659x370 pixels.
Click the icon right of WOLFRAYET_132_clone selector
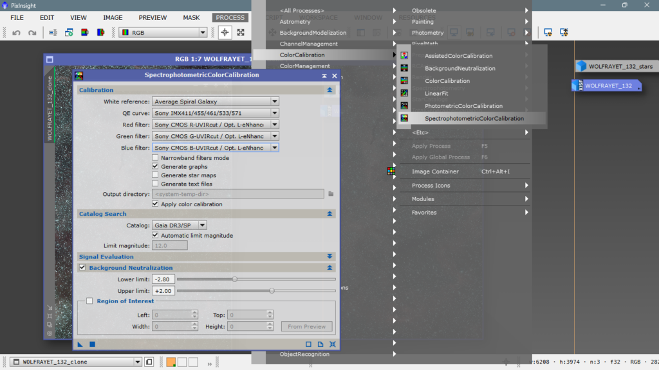[x=149, y=362]
